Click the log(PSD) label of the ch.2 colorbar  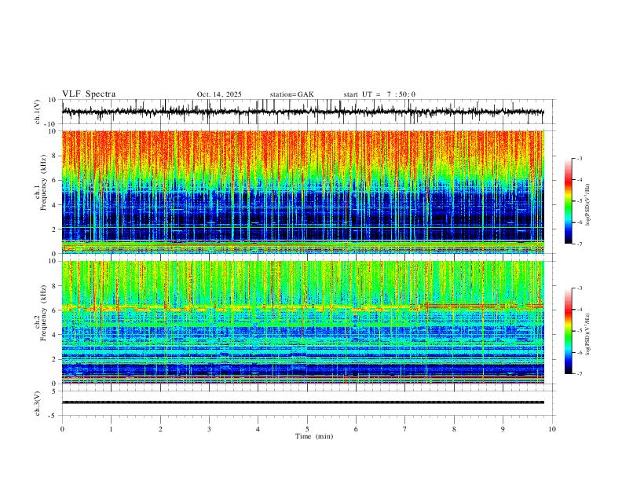coord(587,334)
